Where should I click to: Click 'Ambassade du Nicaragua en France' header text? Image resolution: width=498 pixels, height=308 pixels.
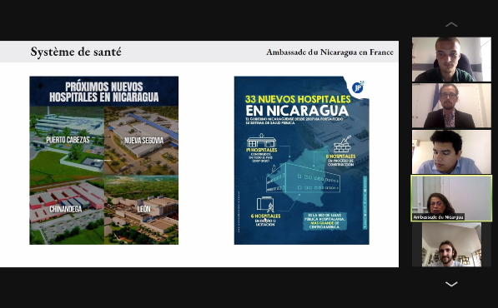click(329, 52)
